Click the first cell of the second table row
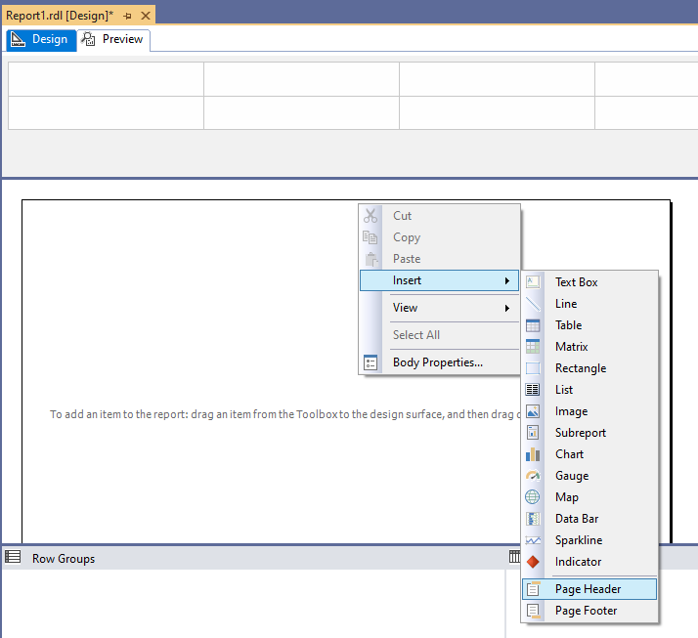The image size is (698, 638). click(106, 113)
